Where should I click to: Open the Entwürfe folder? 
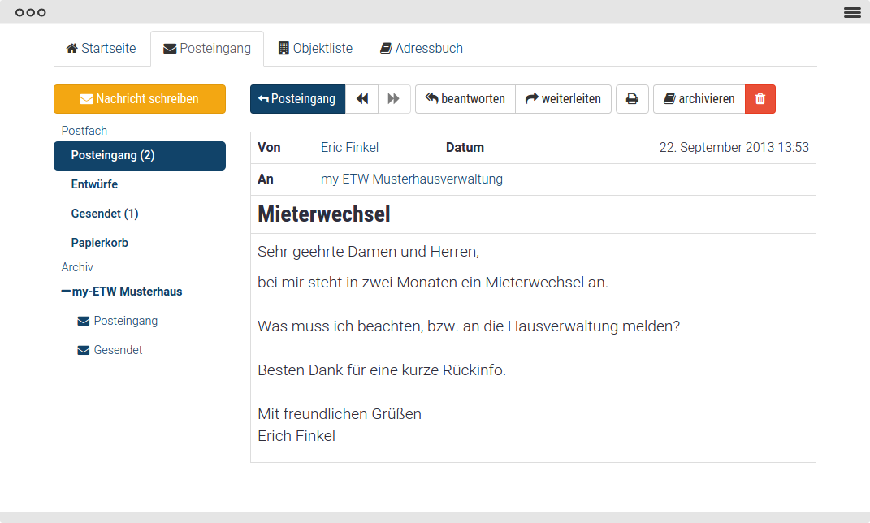pos(94,184)
